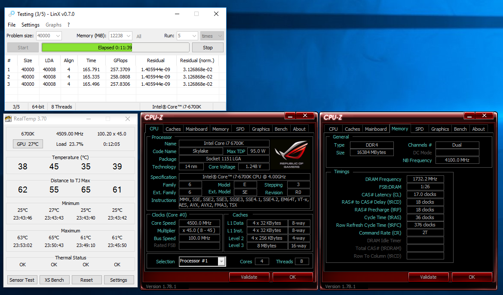
Task: Minimize the left CPU-Z window
Action: tap(290, 116)
